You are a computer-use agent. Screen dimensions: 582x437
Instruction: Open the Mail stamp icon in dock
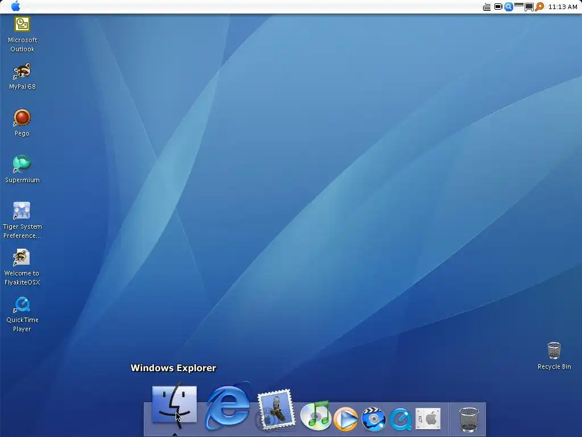click(x=276, y=410)
